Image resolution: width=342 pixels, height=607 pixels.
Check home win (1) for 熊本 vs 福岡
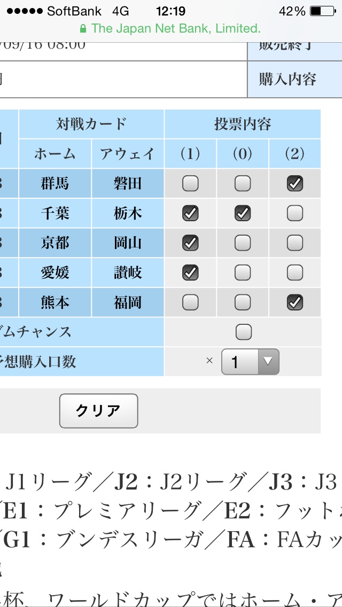(x=190, y=303)
